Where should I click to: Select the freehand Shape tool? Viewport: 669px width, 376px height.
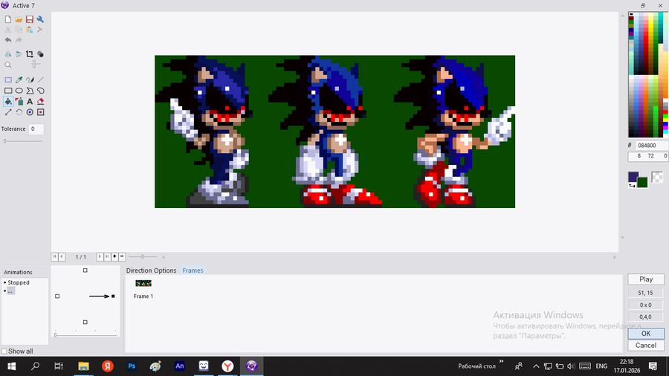(41, 91)
